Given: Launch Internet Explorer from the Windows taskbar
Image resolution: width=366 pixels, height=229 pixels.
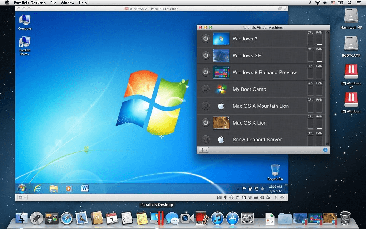Looking at the screenshot, I should 38,188.
